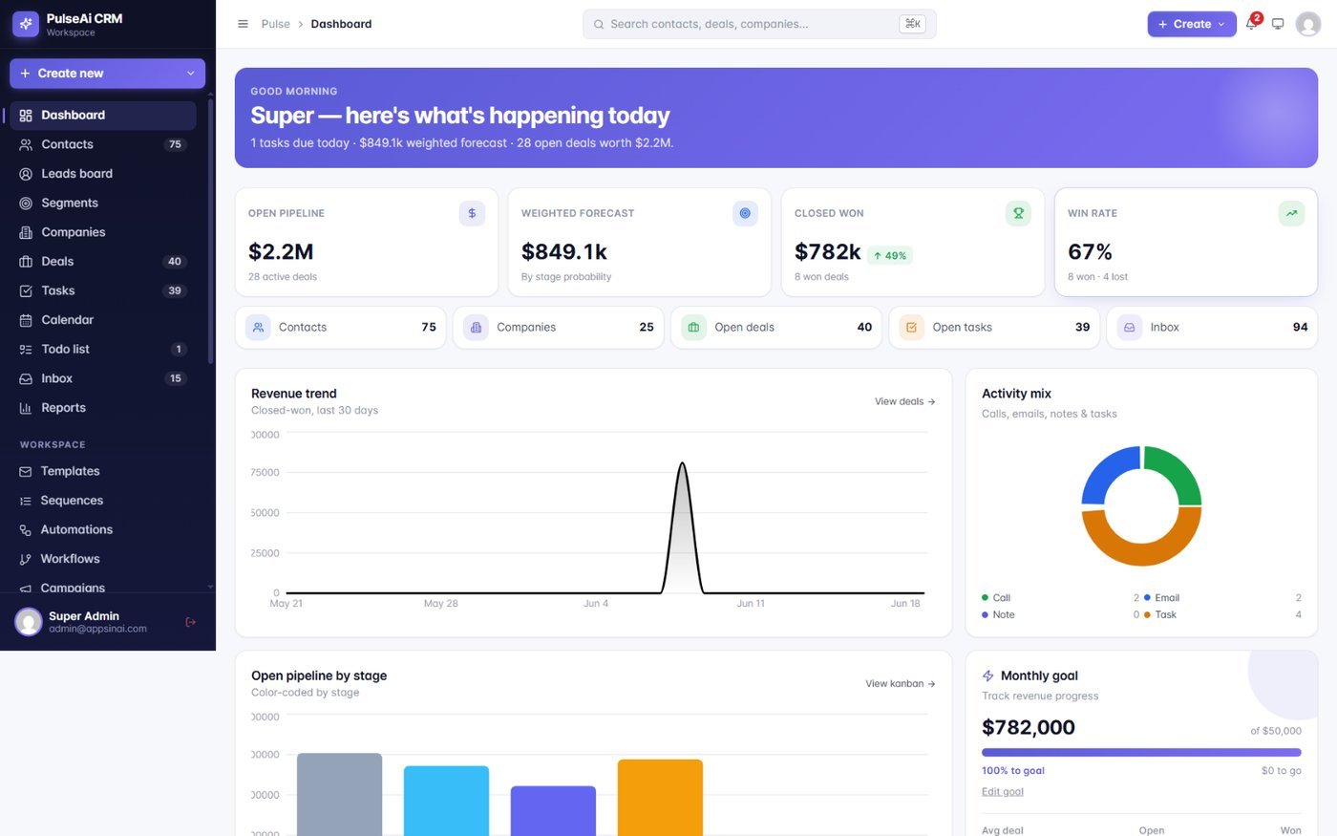1337x836 pixels.
Task: Open the Tasks sidebar item
Action: pyautogui.click(x=103, y=290)
